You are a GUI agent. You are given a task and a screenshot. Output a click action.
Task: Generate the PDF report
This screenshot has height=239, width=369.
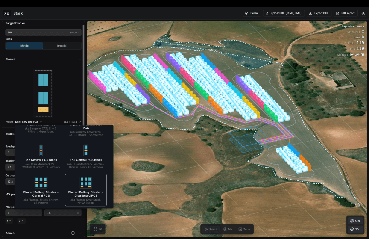pyautogui.click(x=346, y=13)
